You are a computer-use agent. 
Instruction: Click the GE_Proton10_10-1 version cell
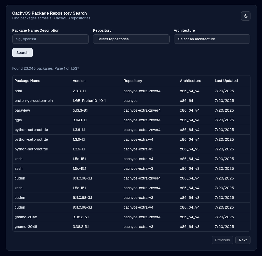pyautogui.click(x=89, y=101)
